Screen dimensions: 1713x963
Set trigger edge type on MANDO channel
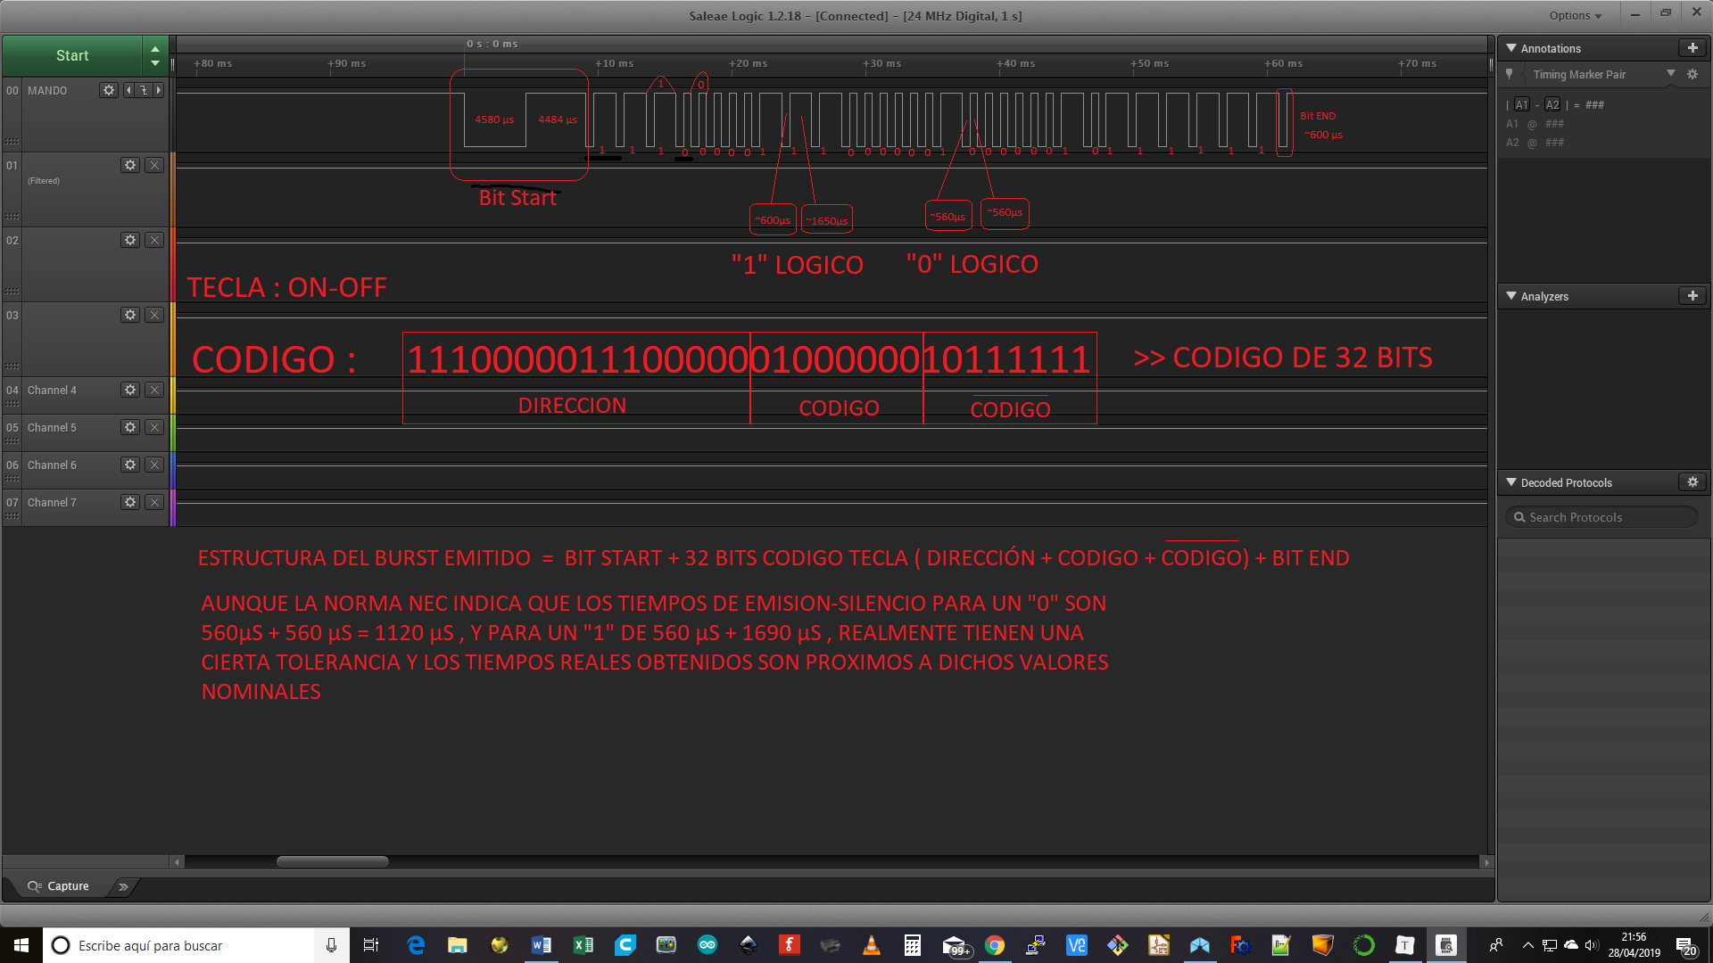[x=144, y=90]
